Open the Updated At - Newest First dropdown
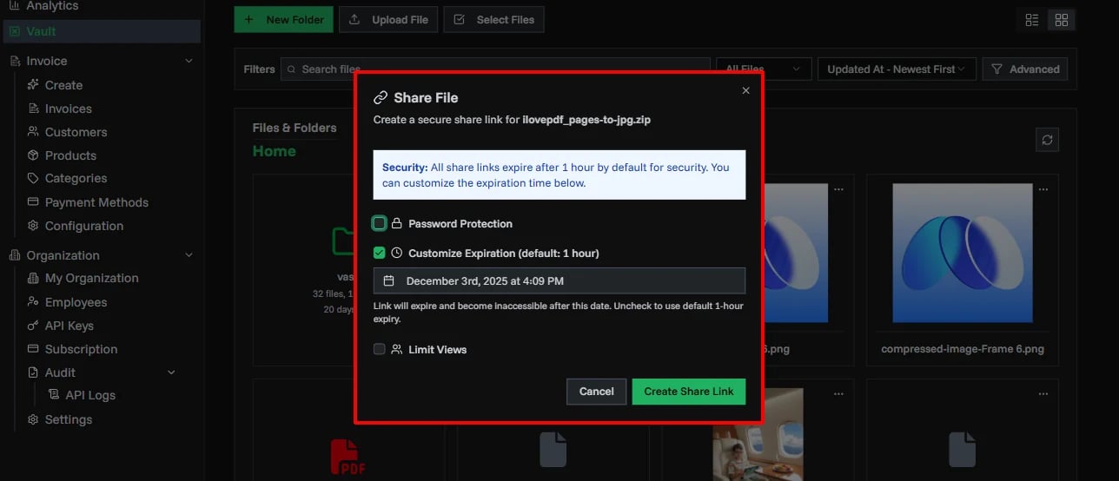 897,69
